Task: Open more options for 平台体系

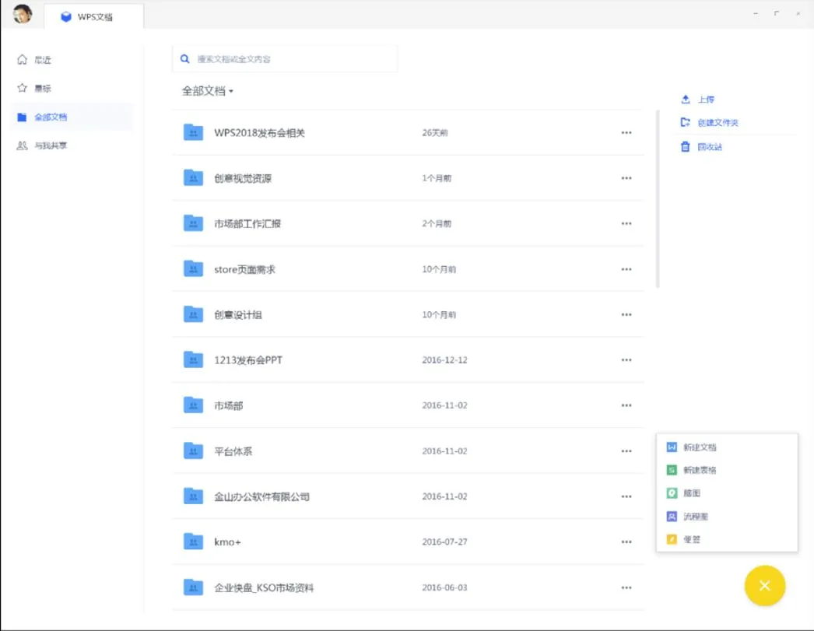Action: tap(626, 451)
